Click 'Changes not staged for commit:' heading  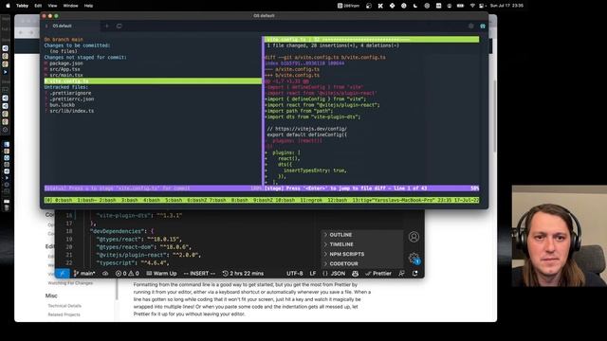[85, 57]
